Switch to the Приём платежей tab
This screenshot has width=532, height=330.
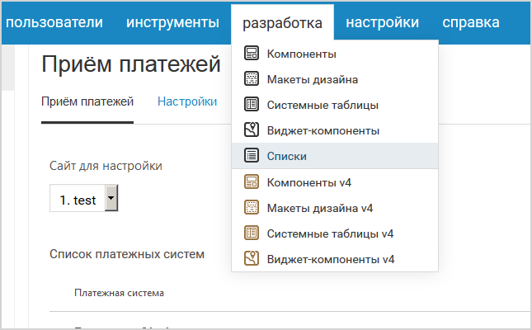(87, 102)
